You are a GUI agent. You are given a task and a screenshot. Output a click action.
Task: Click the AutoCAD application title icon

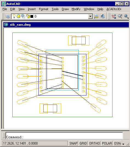tap(4, 4)
